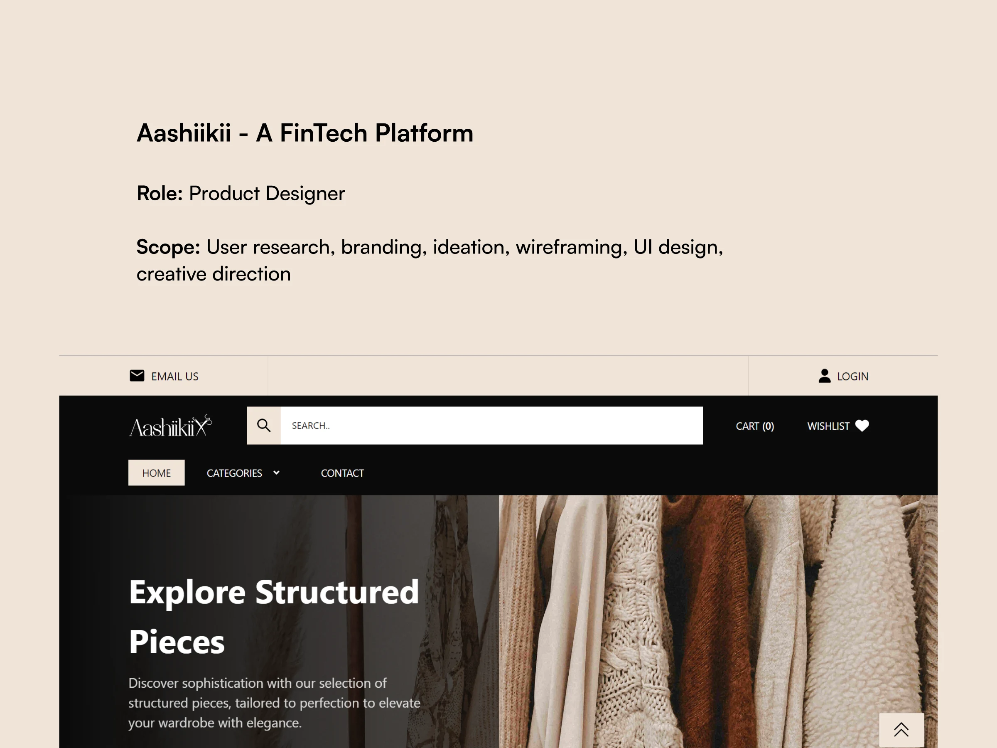Image resolution: width=997 pixels, height=748 pixels.
Task: Open the Categories menu
Action: [x=234, y=473]
